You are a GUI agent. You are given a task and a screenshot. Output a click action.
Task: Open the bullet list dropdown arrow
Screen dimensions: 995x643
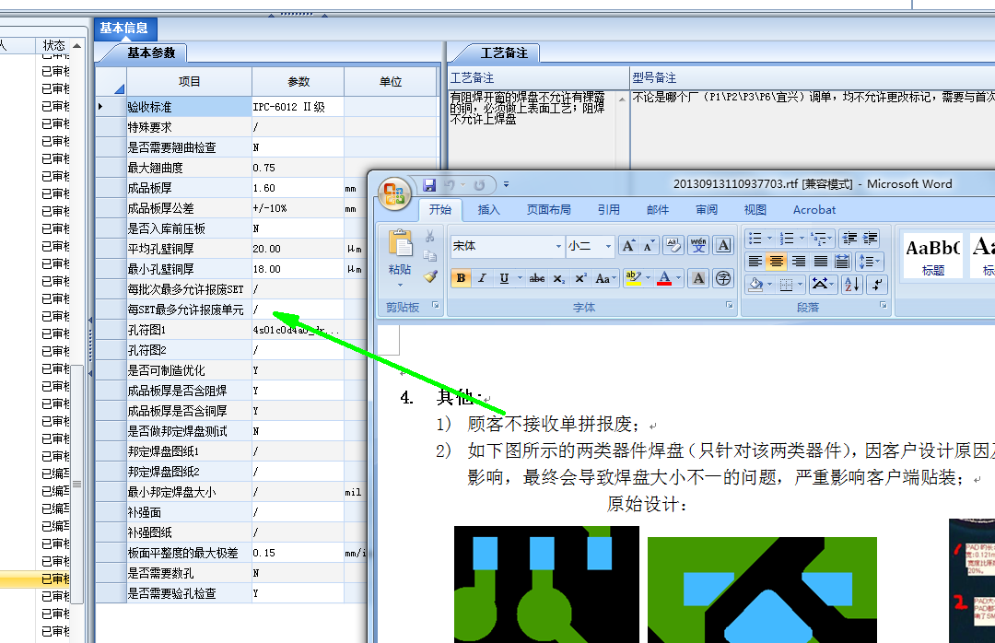769,239
